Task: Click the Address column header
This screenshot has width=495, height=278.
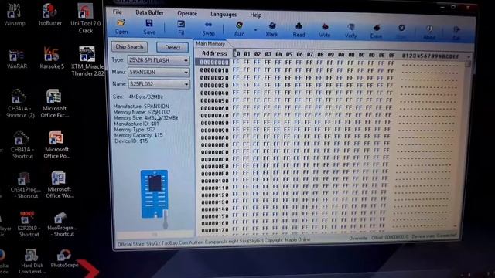Action: coord(214,53)
